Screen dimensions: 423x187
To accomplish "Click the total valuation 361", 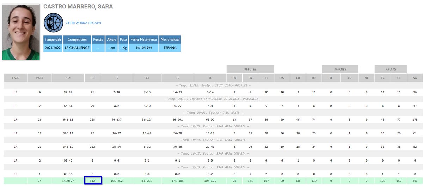I will pyautogui.click(x=415, y=181).
